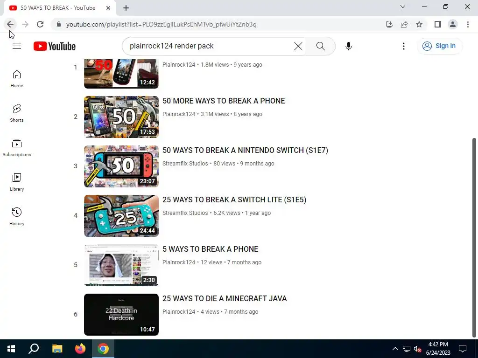This screenshot has height=358, width=478.
Task: Select the 50 WAYS TO BREAK - YouTube tab
Action: 58,8
